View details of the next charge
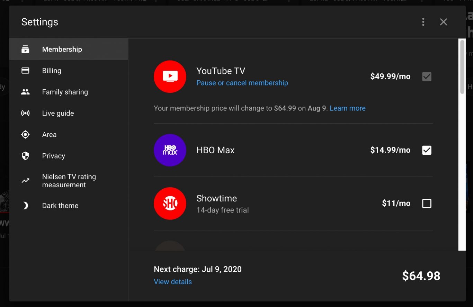 pyautogui.click(x=173, y=282)
